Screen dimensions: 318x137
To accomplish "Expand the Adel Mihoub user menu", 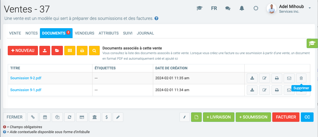I will (309, 8).
